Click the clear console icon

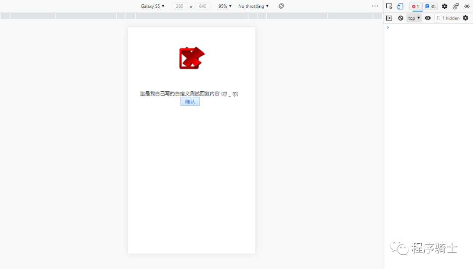401,18
